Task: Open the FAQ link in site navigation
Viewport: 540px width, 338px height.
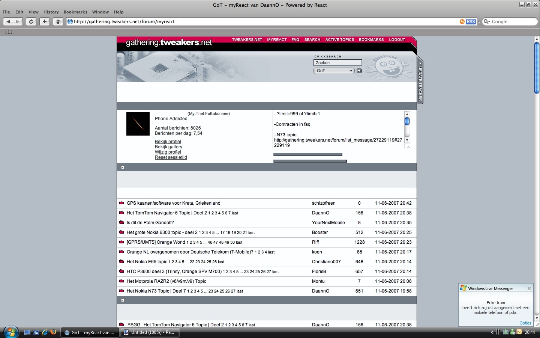Action: (x=295, y=39)
